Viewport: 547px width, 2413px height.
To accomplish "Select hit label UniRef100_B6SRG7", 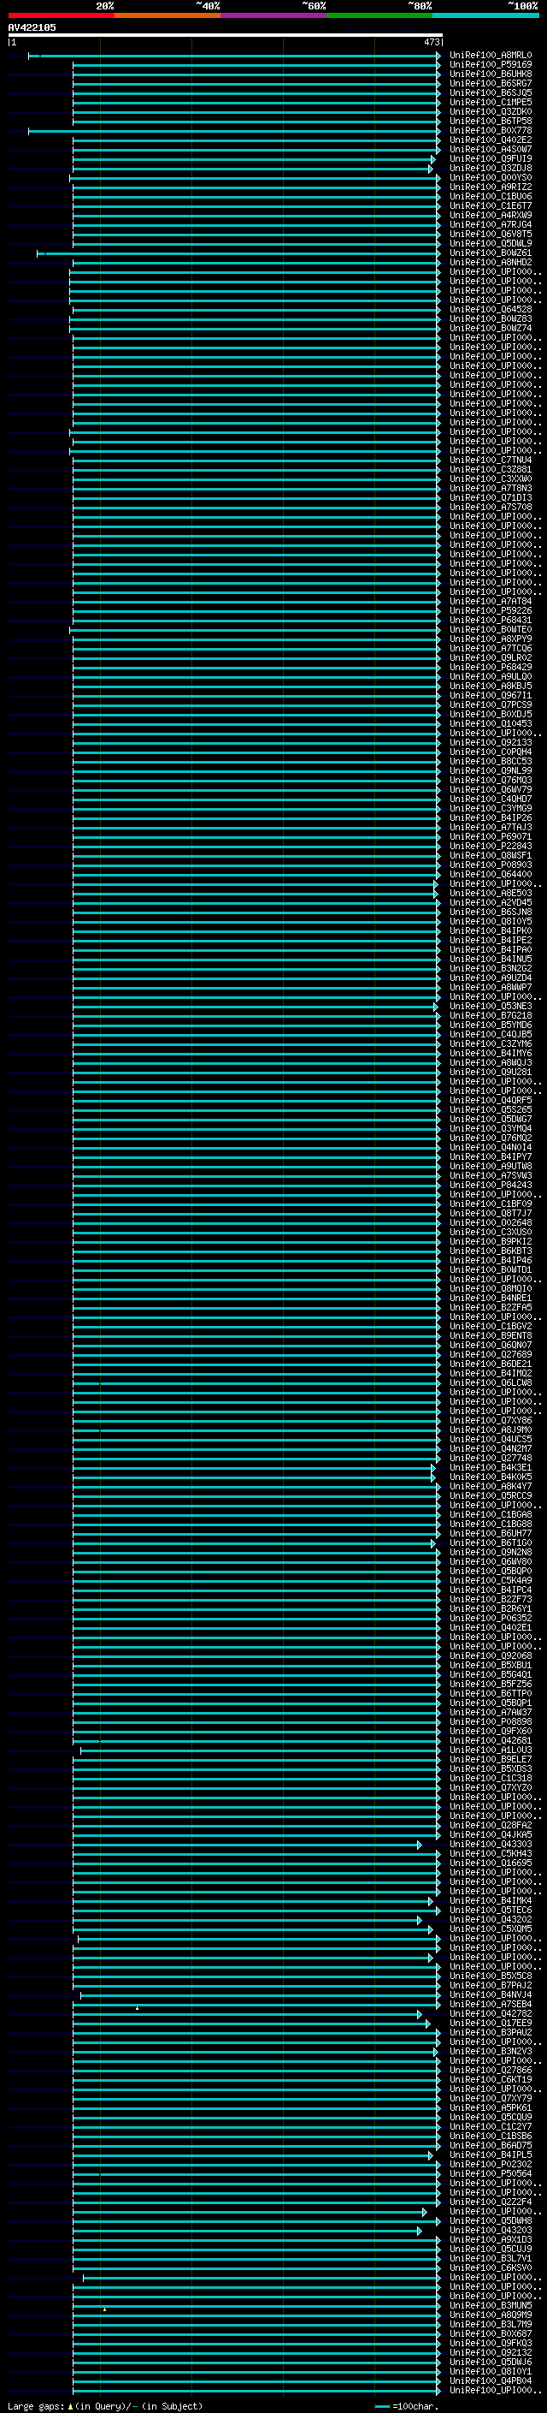I will click(x=490, y=83).
